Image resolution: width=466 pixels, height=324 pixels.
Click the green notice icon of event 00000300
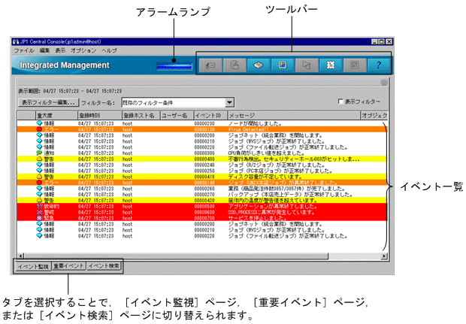click(39, 153)
